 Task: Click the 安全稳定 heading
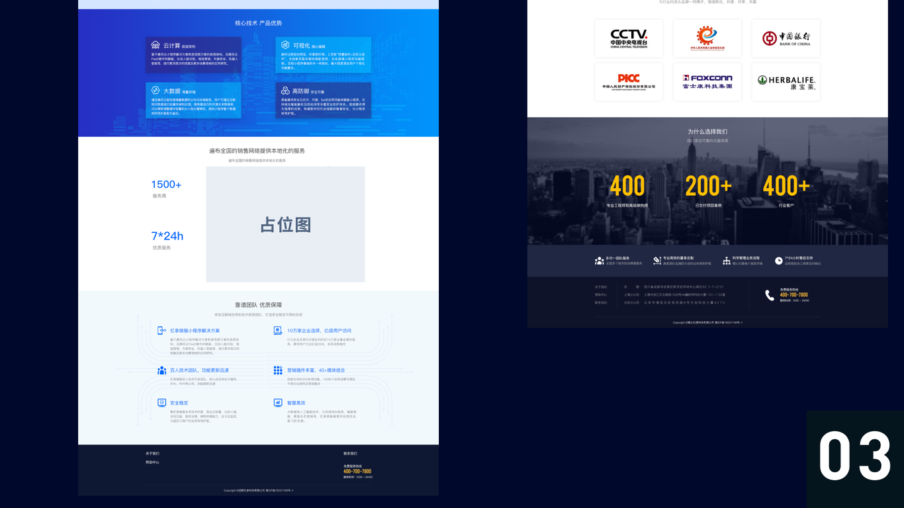click(179, 403)
